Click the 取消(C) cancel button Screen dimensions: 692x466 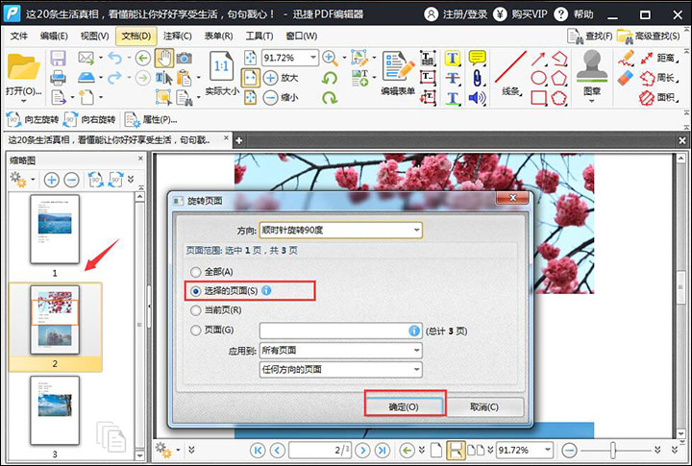click(483, 406)
